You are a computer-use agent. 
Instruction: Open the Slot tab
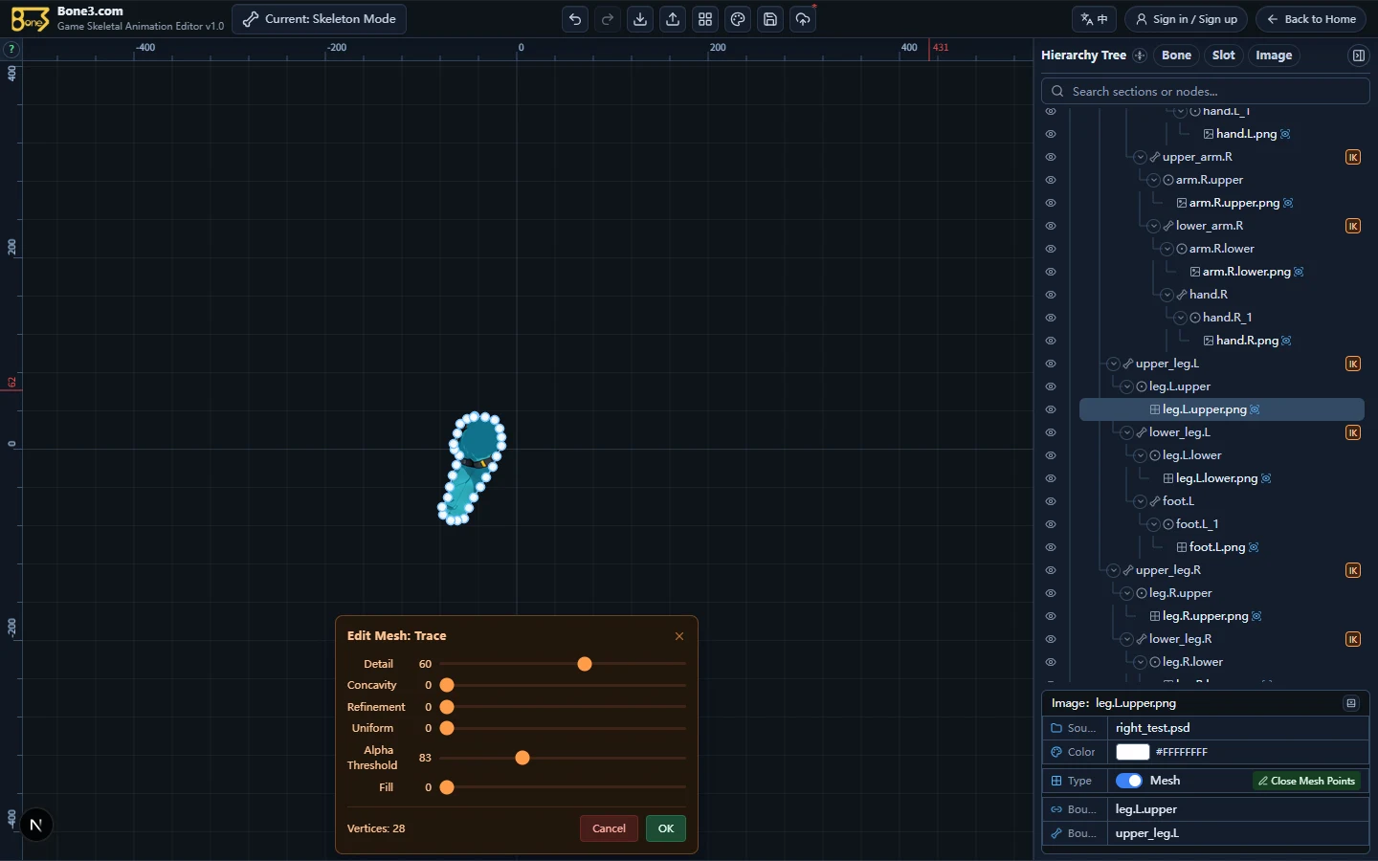[1224, 55]
